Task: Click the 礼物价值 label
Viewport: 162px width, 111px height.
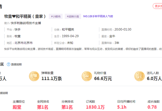Action: 100,73
